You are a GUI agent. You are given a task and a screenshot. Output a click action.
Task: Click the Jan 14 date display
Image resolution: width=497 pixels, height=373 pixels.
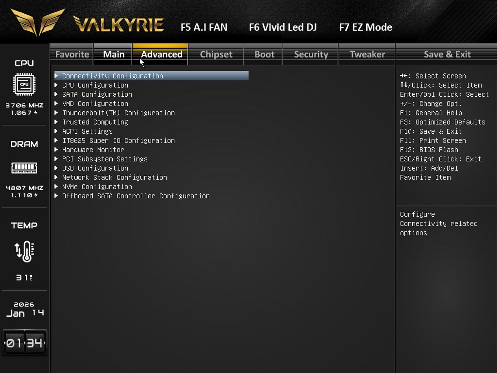(25, 313)
